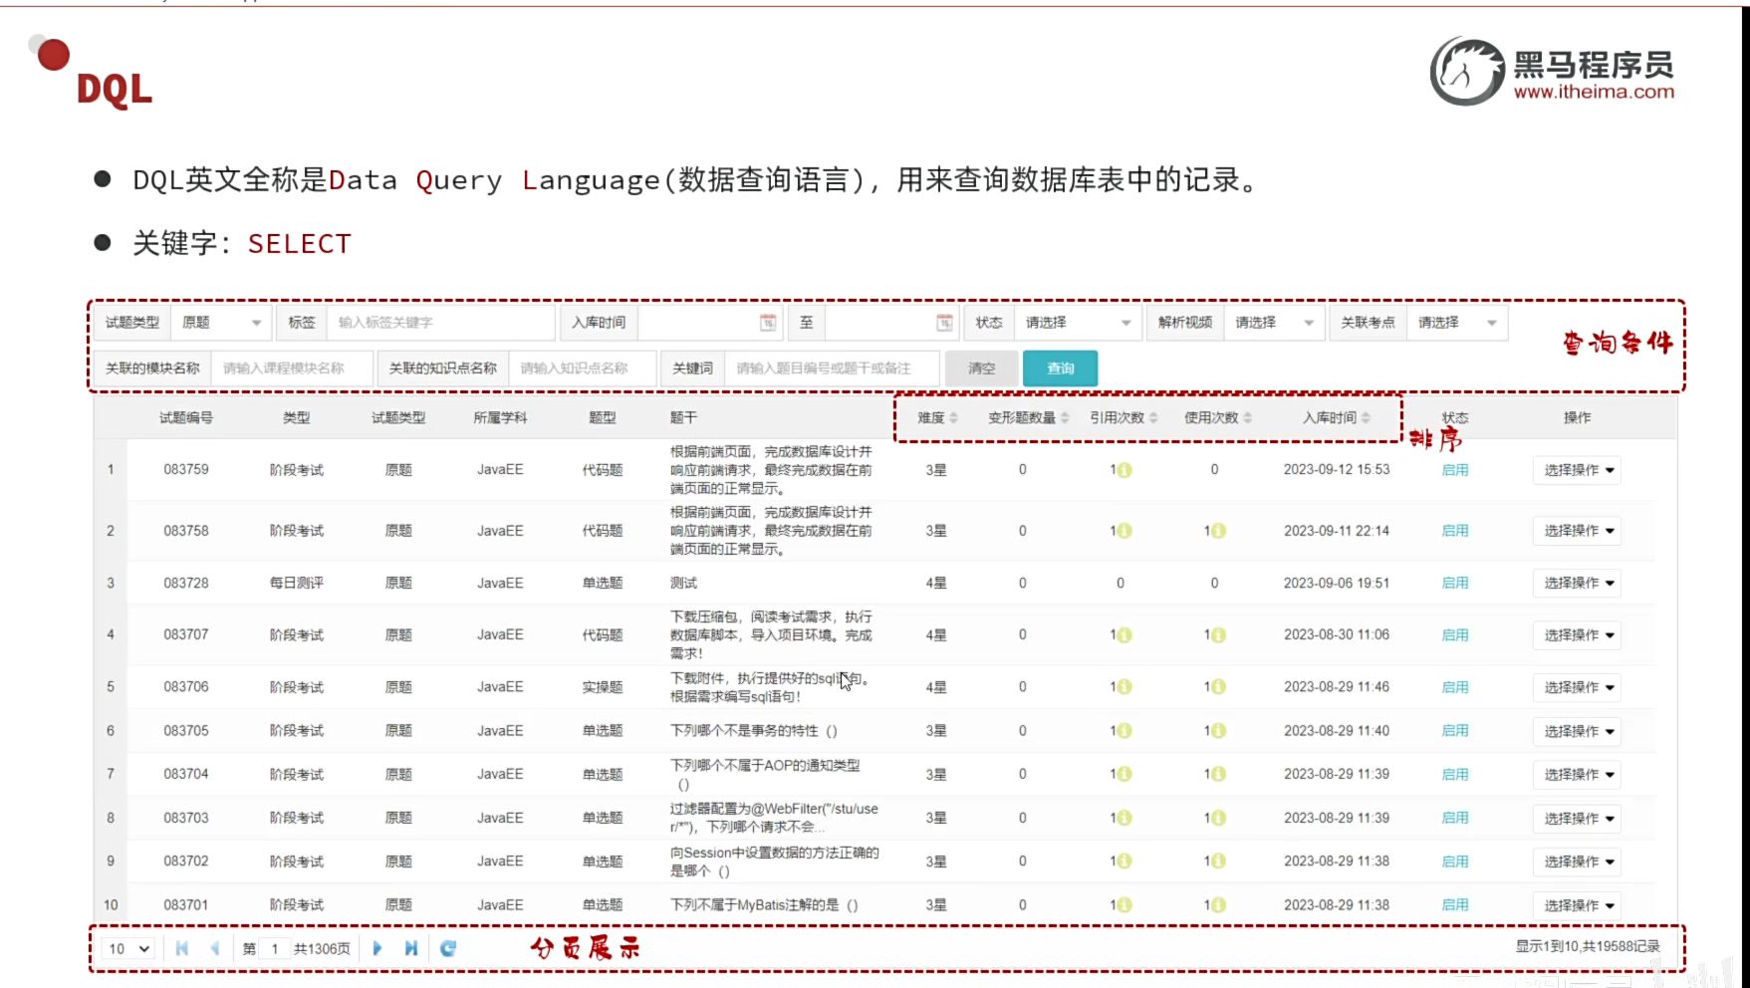Click the next page arrow icon
The height and width of the screenshot is (988, 1750).
[376, 948]
